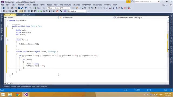Collapse the namespace Calculator code block
The width and height of the screenshot is (173, 97).
click(x=8, y=20)
